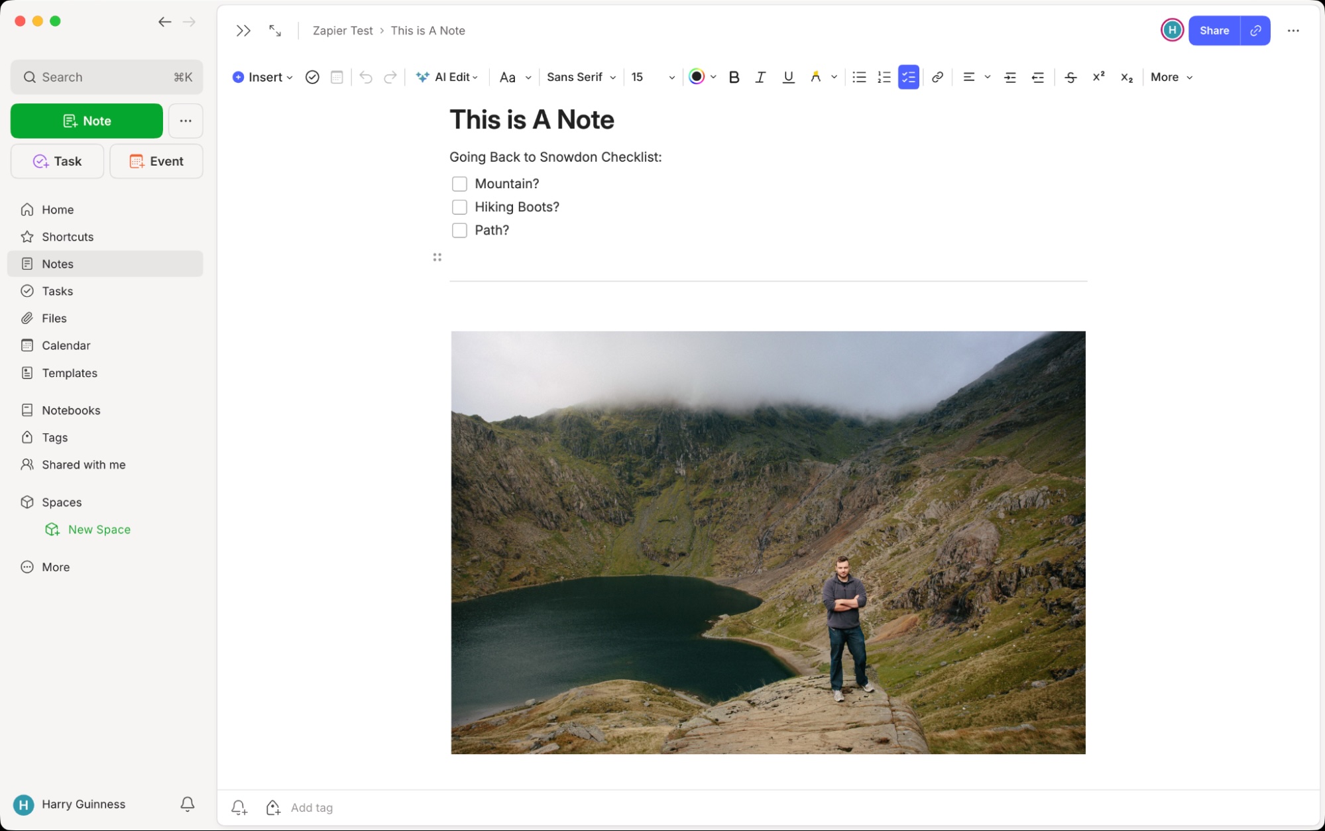Check the Path? checklist item
The height and width of the screenshot is (831, 1325).
[x=459, y=230]
